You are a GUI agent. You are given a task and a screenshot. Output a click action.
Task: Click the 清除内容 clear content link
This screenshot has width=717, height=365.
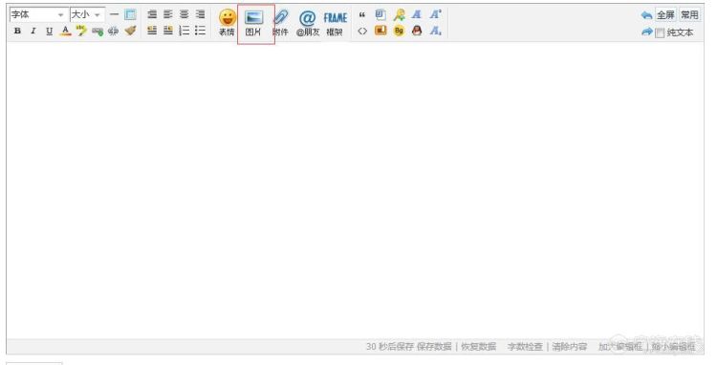tap(570, 346)
